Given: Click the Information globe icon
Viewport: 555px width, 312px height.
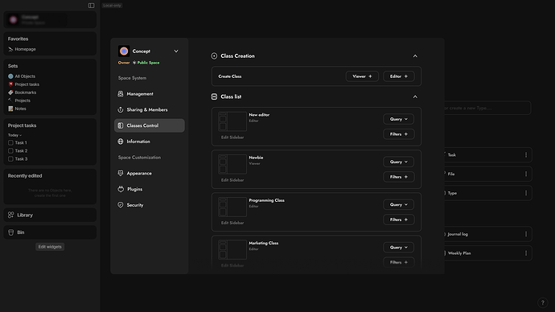Looking at the screenshot, I should point(121,142).
